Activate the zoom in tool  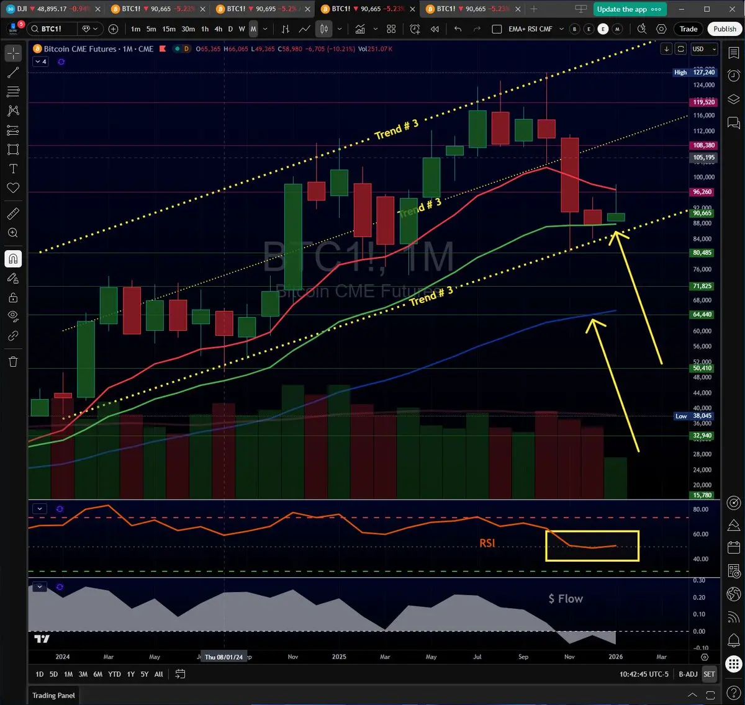(13, 233)
